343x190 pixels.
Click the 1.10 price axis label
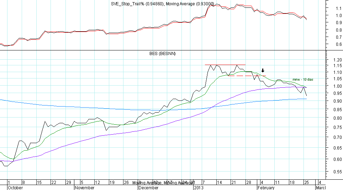point(338,72)
